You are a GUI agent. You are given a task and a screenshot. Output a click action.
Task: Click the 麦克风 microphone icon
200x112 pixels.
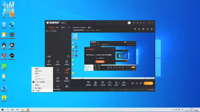pyautogui.click(x=116, y=83)
